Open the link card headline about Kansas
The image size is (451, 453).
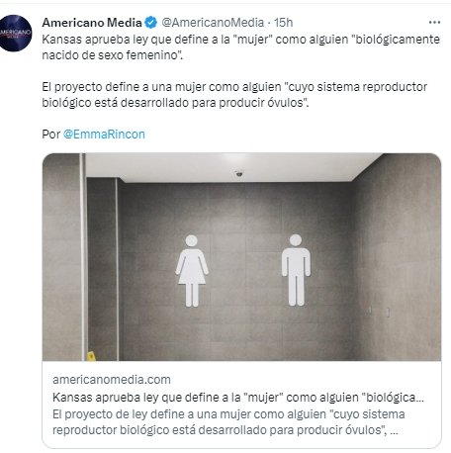[x=238, y=398]
